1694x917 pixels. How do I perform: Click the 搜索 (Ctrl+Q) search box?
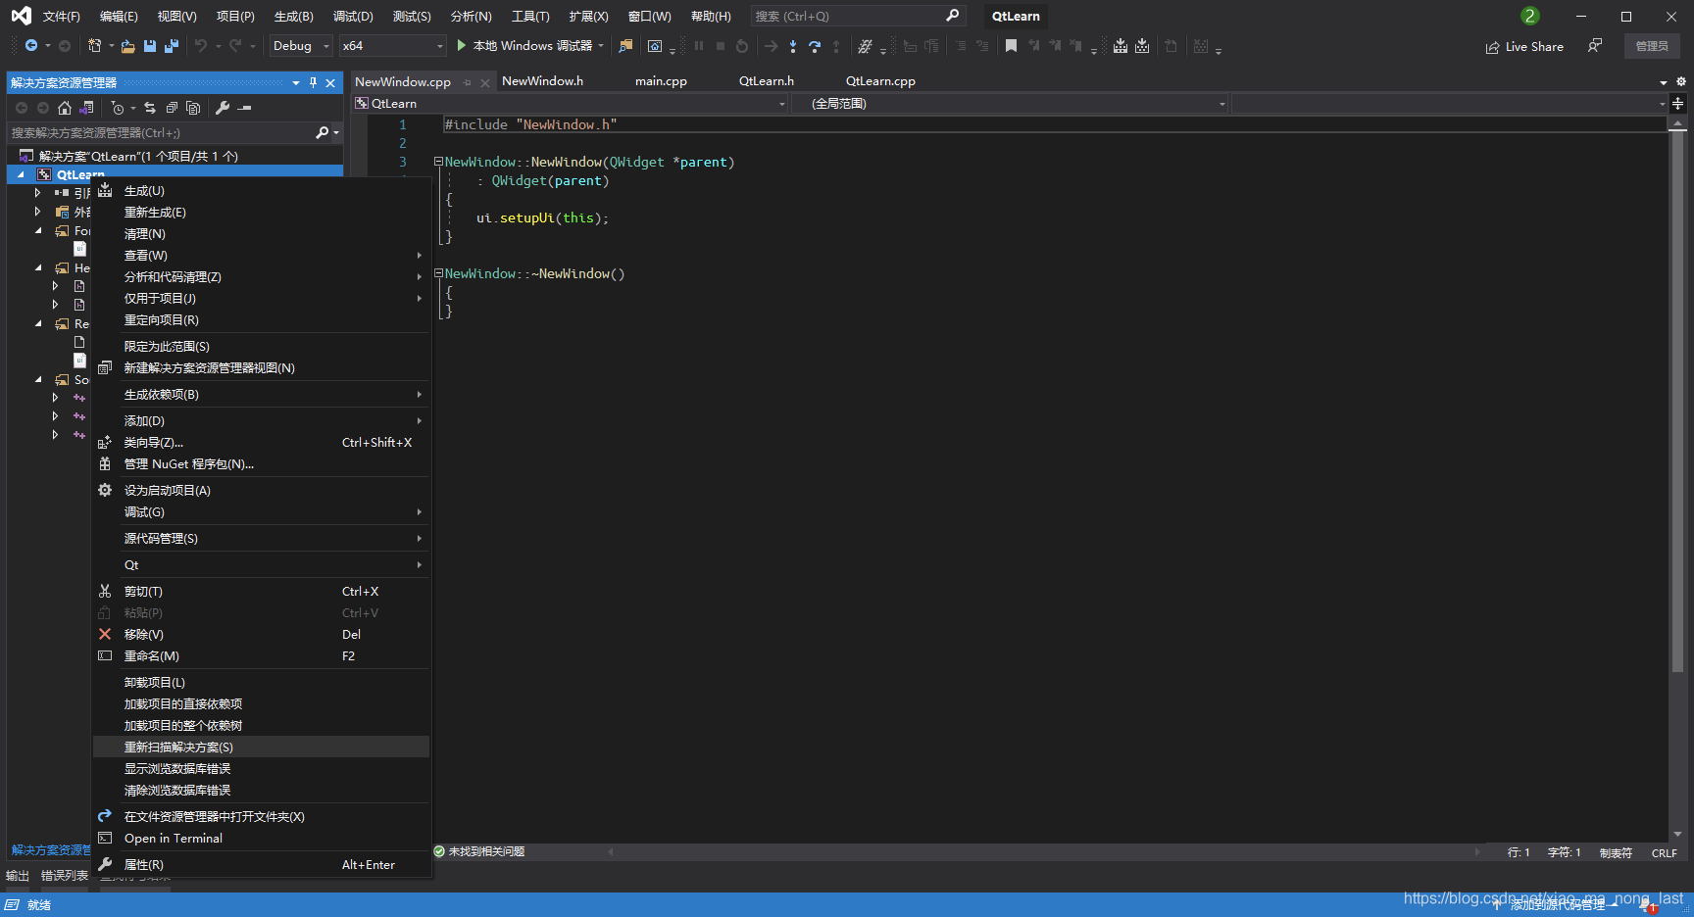coord(858,17)
